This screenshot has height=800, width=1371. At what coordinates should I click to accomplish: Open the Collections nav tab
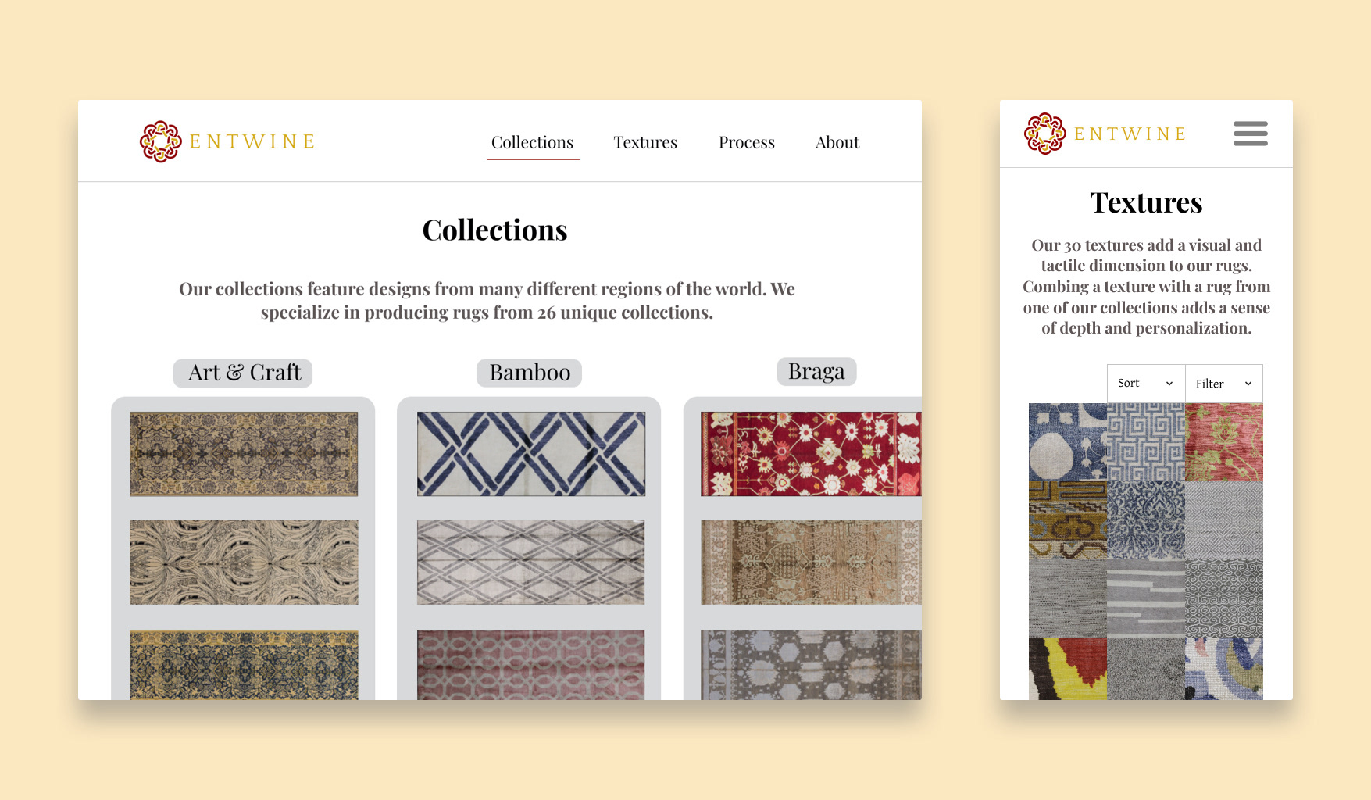pyautogui.click(x=533, y=143)
